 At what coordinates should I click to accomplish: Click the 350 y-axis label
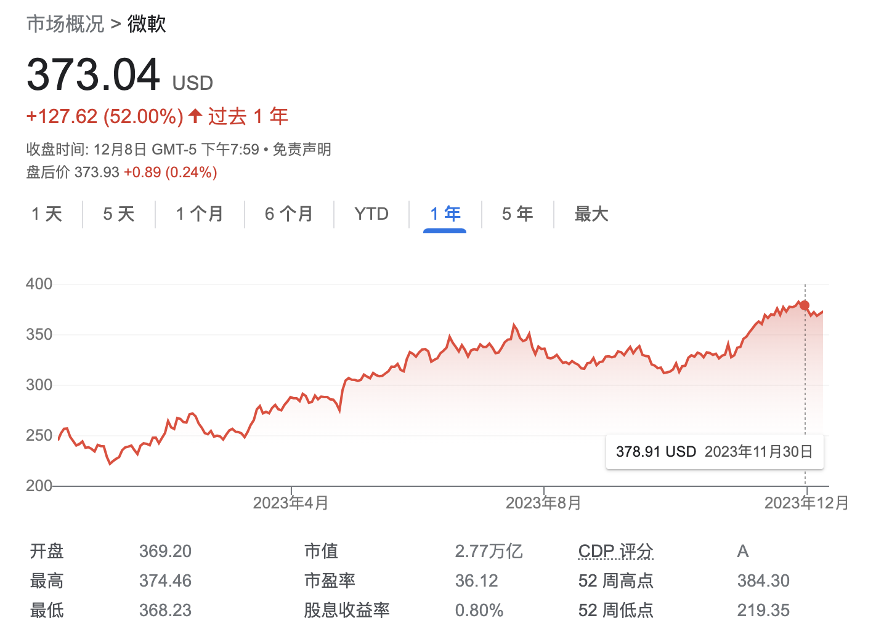39,334
